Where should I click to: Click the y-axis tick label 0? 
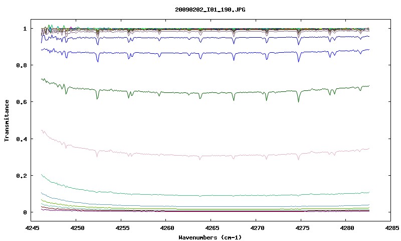click(25, 212)
